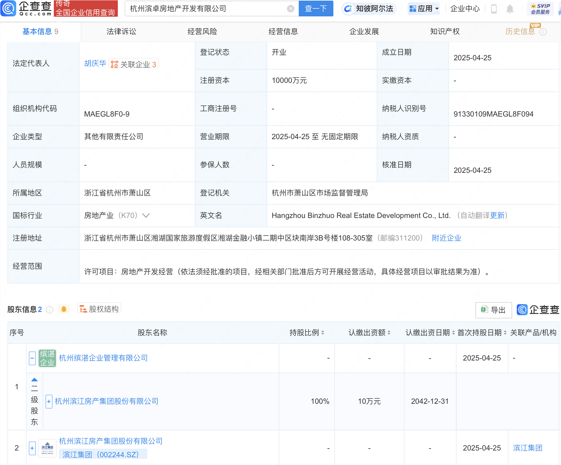The height and width of the screenshot is (465, 561).
Task: Switch to the 法律诉讼 tab
Action: pyautogui.click(x=121, y=32)
